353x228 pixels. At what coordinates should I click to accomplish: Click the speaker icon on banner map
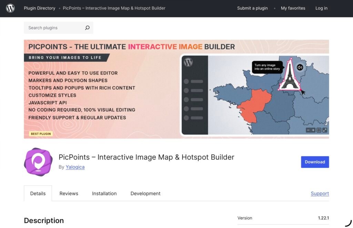pyautogui.click(x=300, y=67)
